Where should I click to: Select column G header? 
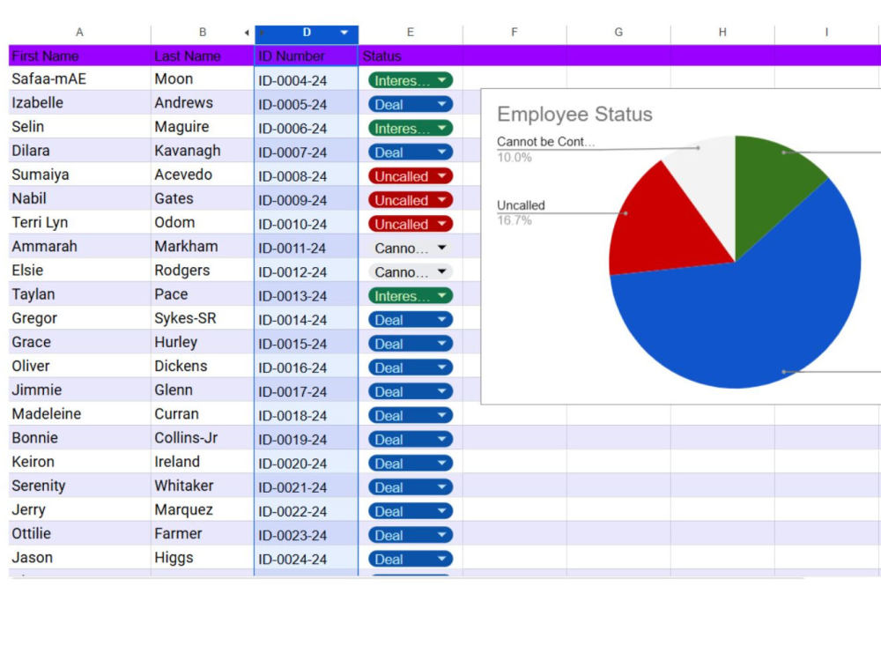[618, 33]
